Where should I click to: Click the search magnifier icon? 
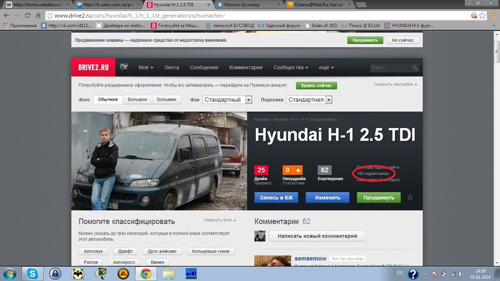click(x=415, y=67)
